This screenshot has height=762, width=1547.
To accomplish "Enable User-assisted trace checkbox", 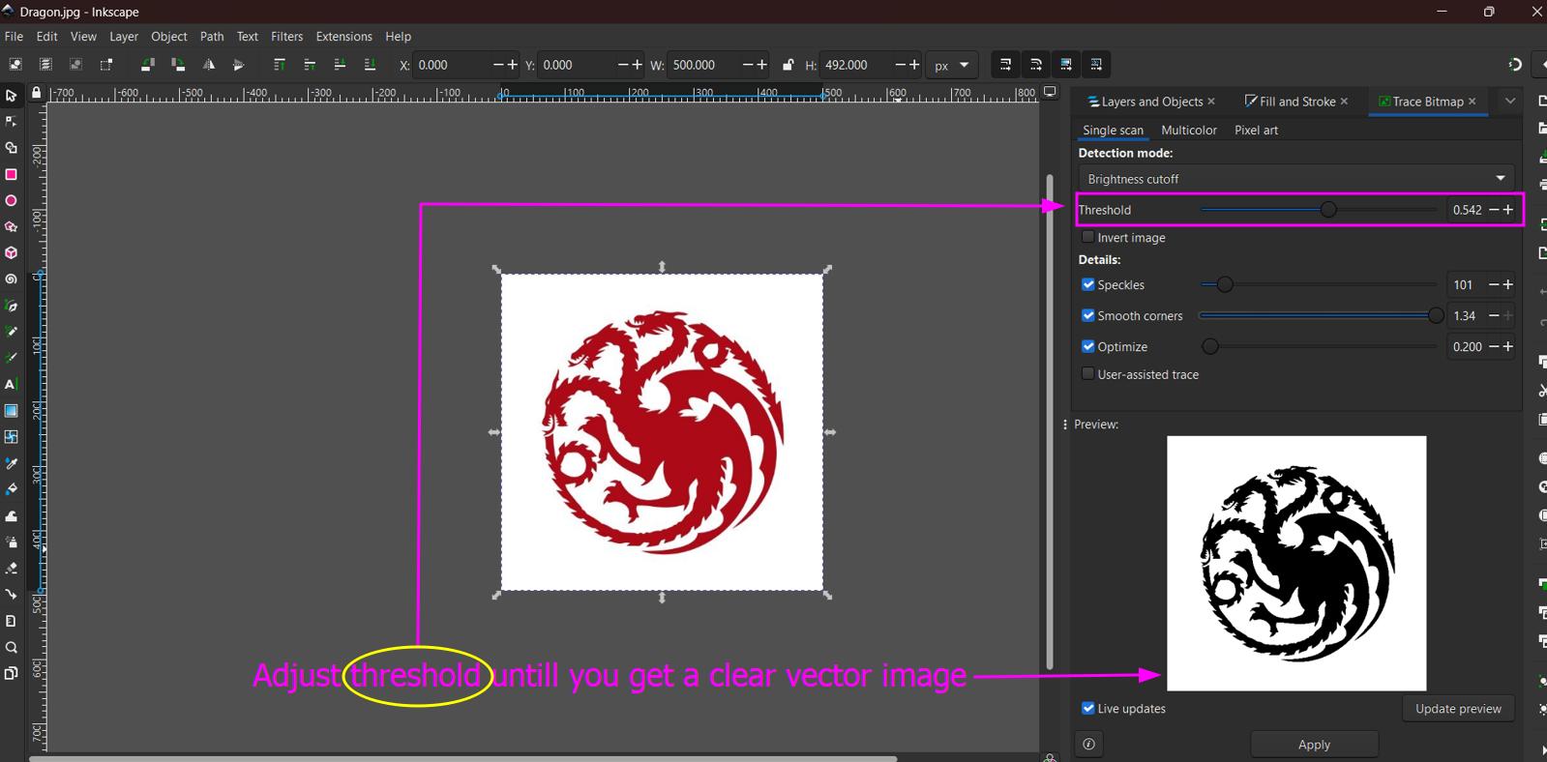I will point(1087,374).
